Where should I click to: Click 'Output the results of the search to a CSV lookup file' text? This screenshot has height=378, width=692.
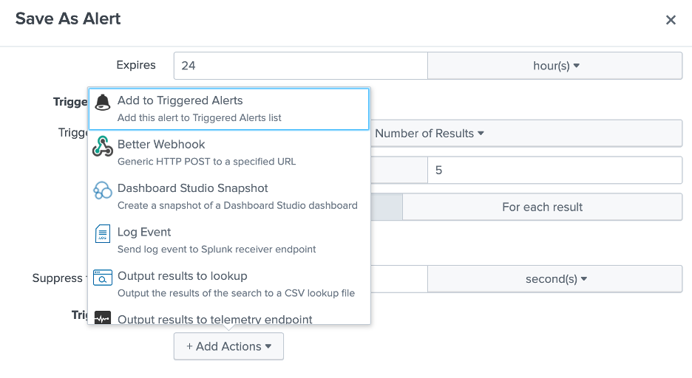(236, 293)
